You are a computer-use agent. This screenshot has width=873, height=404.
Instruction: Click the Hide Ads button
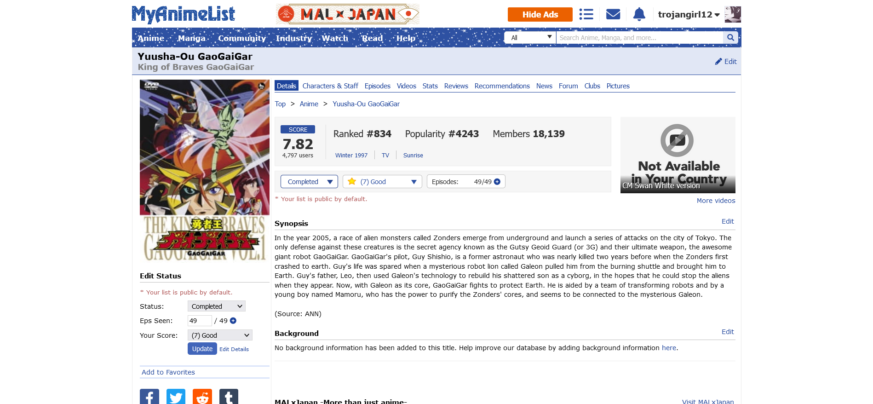pyautogui.click(x=540, y=14)
